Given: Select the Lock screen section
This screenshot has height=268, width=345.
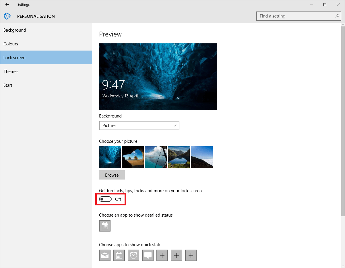Looking at the screenshot, I should (46, 58).
